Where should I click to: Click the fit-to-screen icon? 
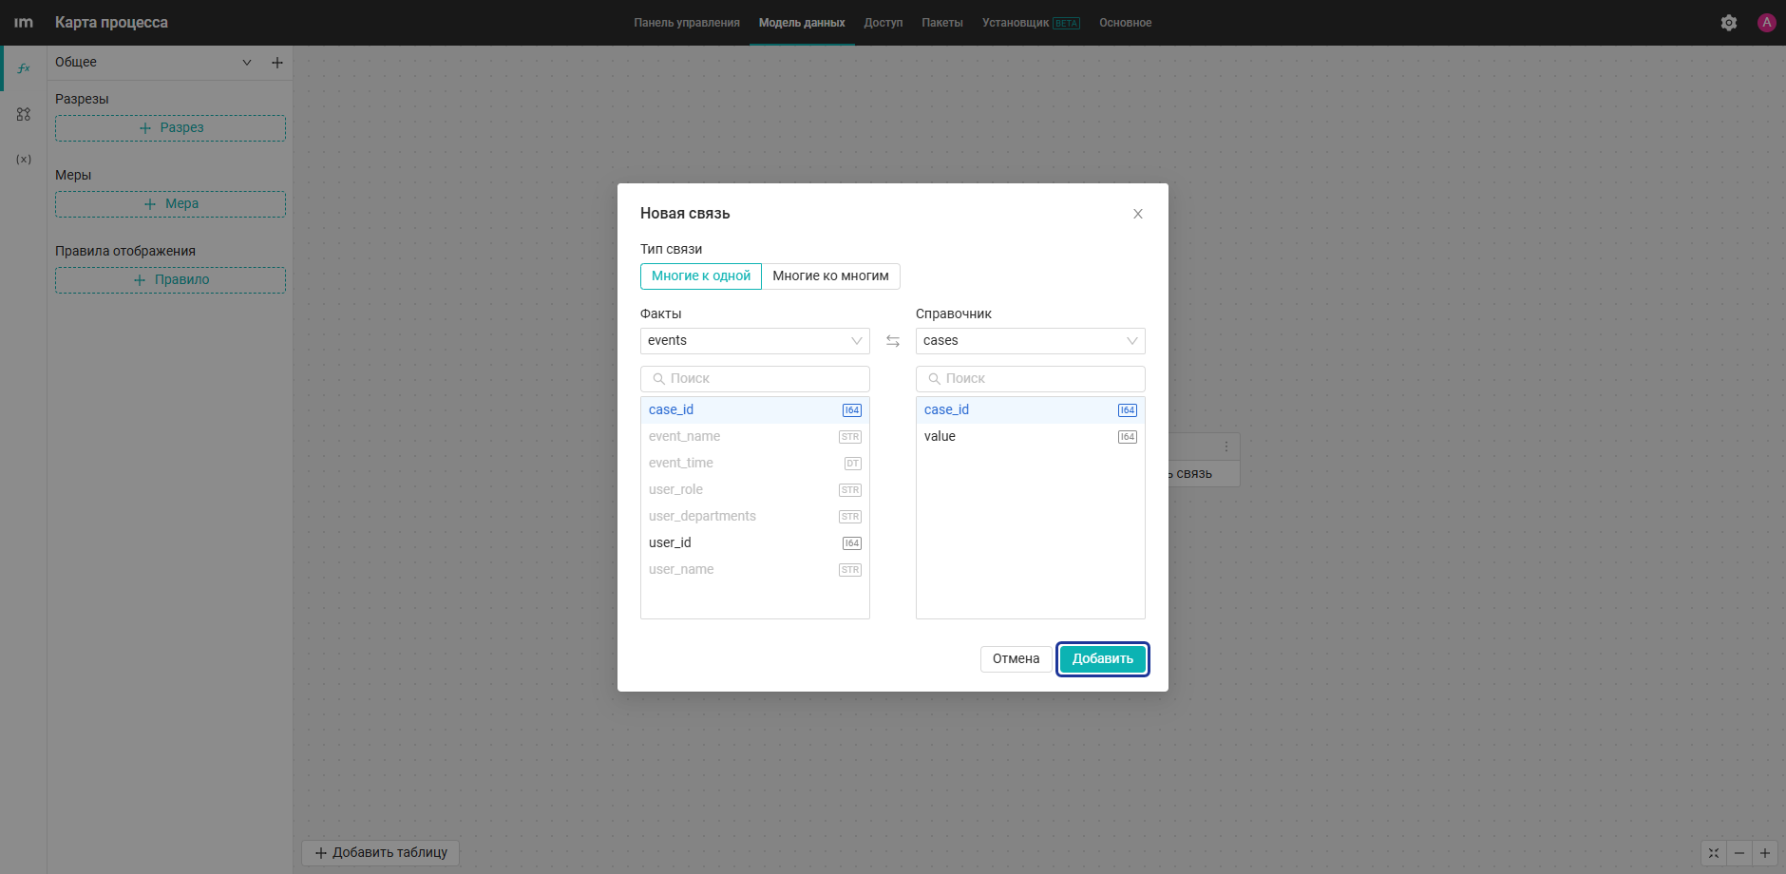(x=1714, y=853)
